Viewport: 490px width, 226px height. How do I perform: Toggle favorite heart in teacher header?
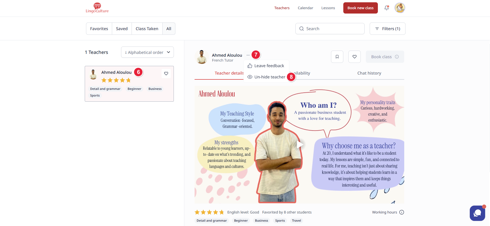coord(355,57)
